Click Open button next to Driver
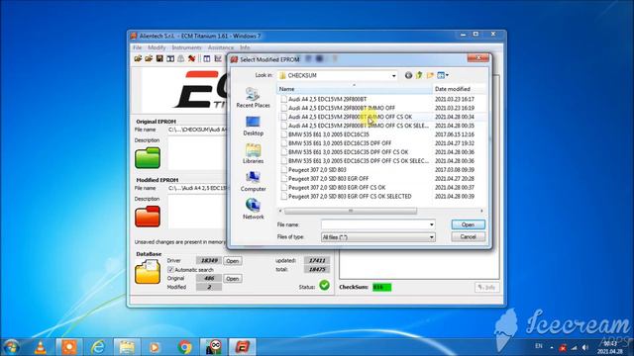634x356 pixels. tap(232, 261)
